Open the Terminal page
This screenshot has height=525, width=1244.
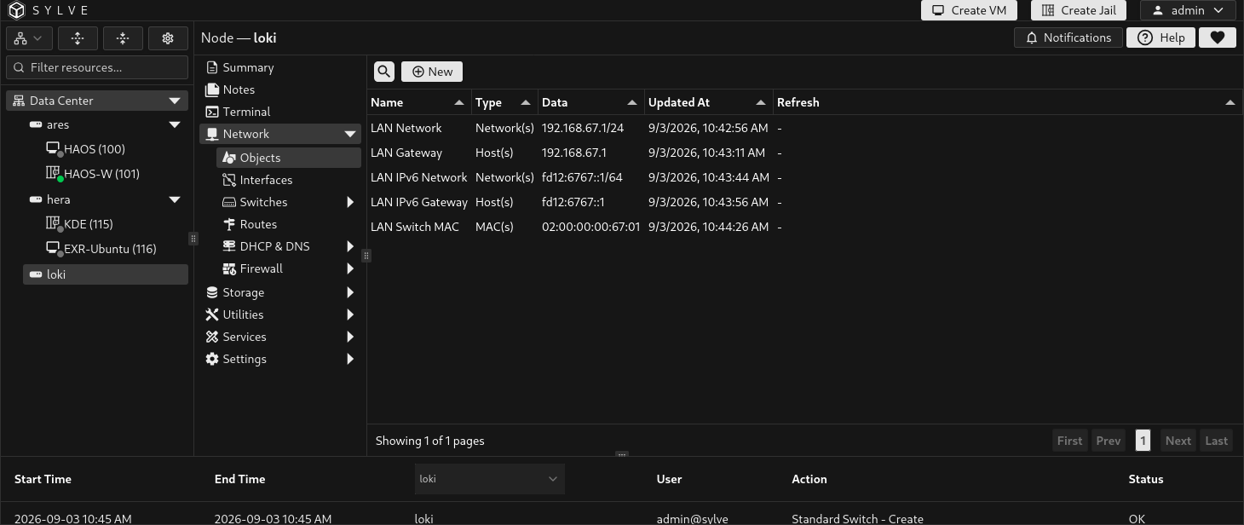(246, 112)
